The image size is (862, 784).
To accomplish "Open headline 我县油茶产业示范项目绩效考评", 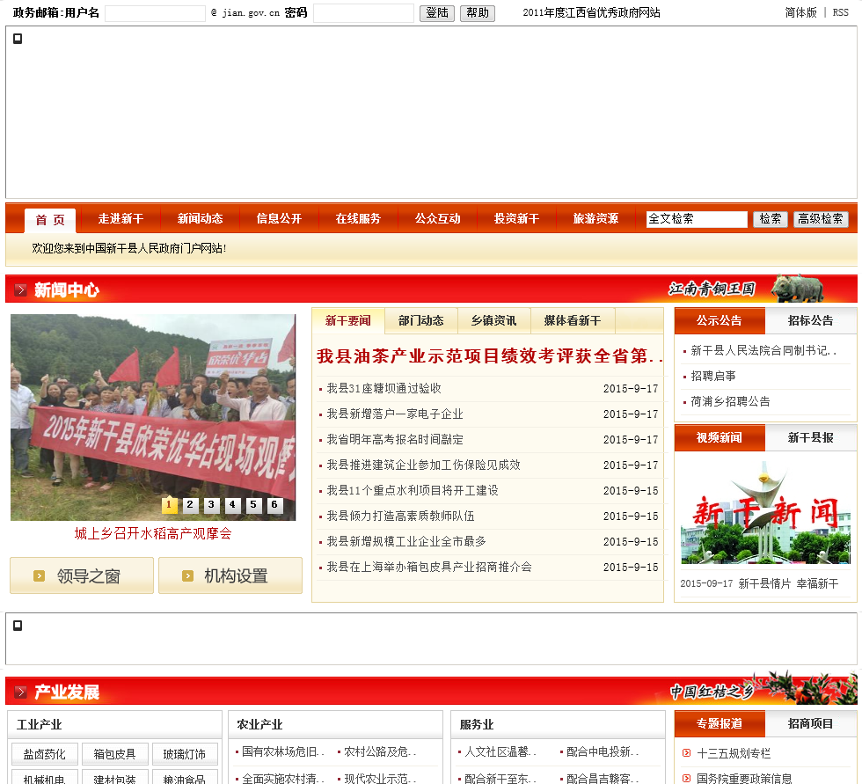I will 489,356.
